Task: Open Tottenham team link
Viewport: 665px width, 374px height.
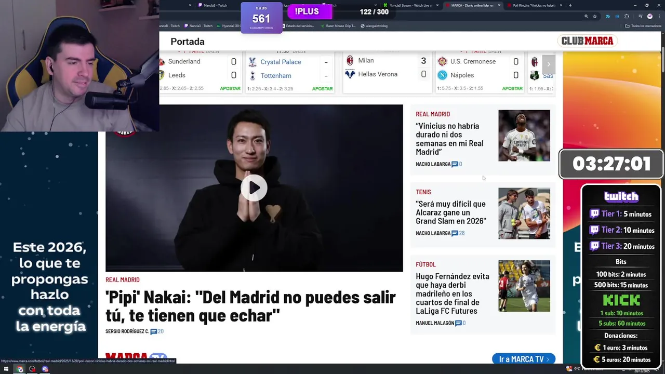Action: [276, 75]
